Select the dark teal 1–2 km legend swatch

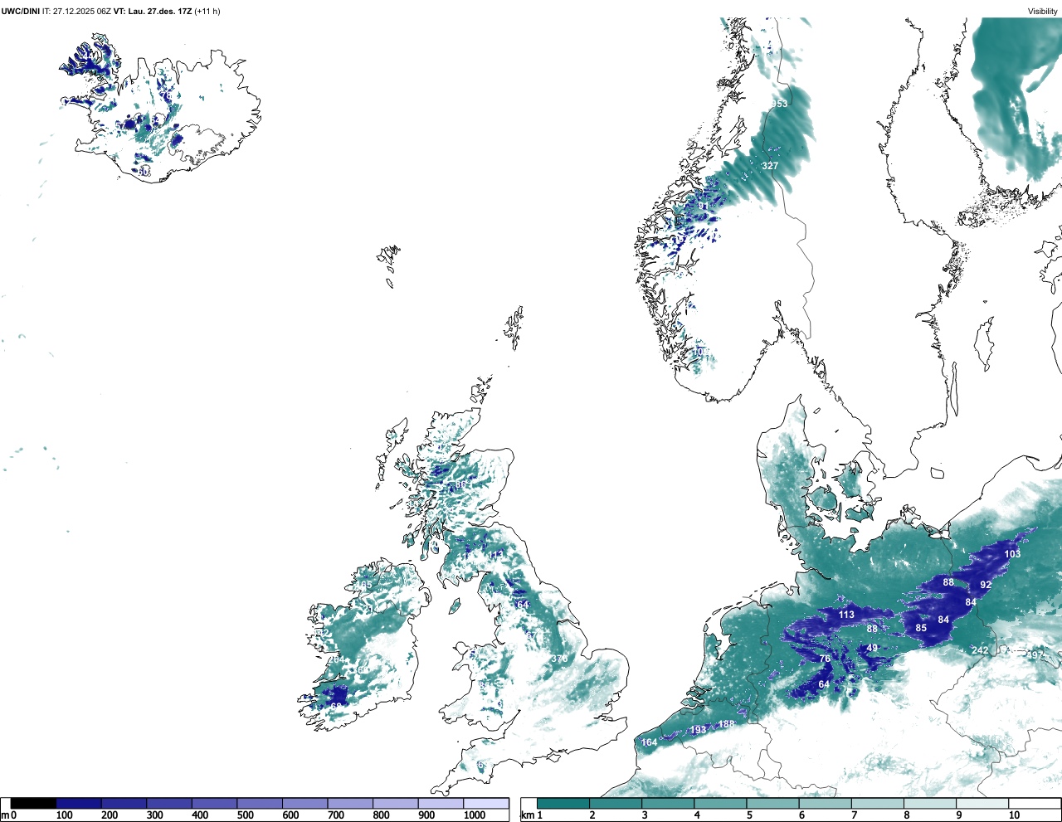(563, 803)
